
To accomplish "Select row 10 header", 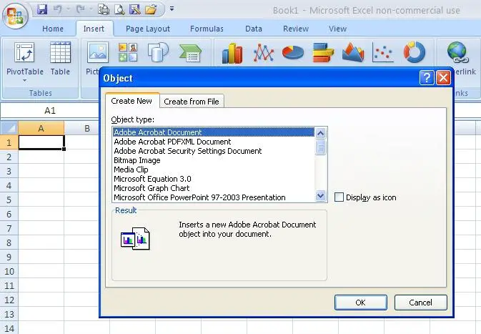I will (x=9, y=271).
